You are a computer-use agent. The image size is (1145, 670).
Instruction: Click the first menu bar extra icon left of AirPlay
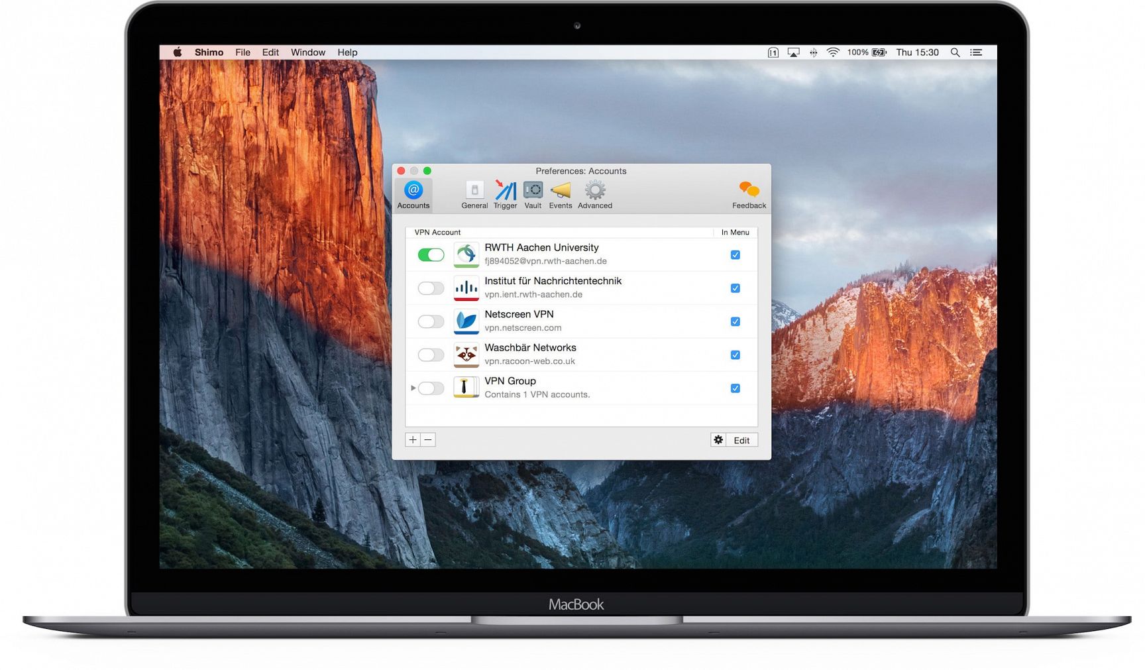point(773,52)
